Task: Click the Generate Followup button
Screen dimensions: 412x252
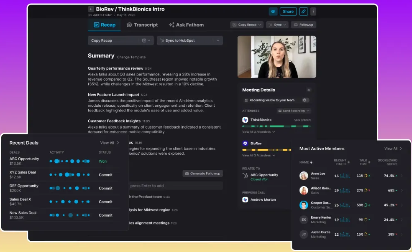Action: pos(202,173)
